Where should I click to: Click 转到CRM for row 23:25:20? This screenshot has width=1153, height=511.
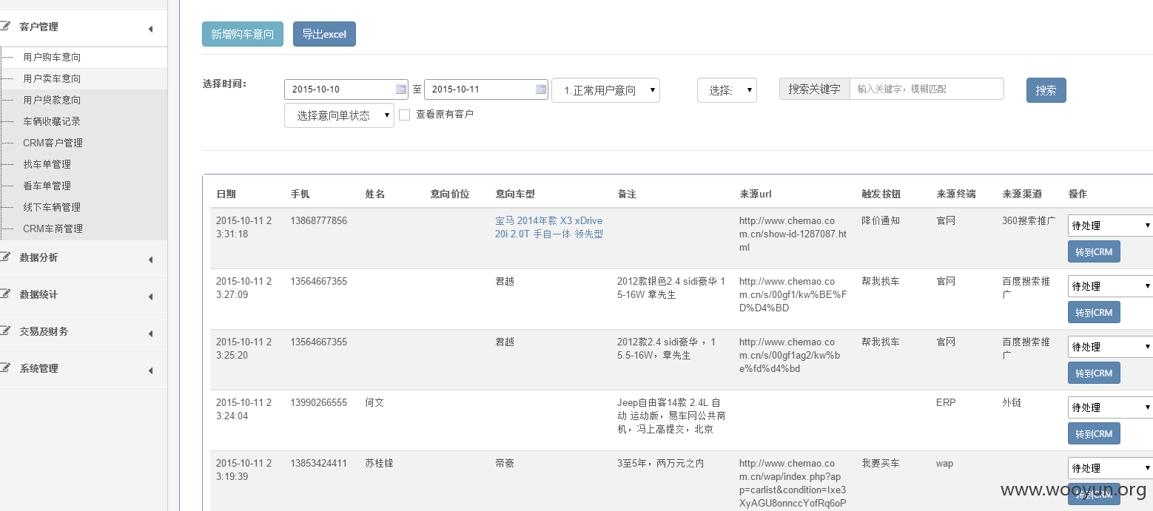(x=1094, y=373)
